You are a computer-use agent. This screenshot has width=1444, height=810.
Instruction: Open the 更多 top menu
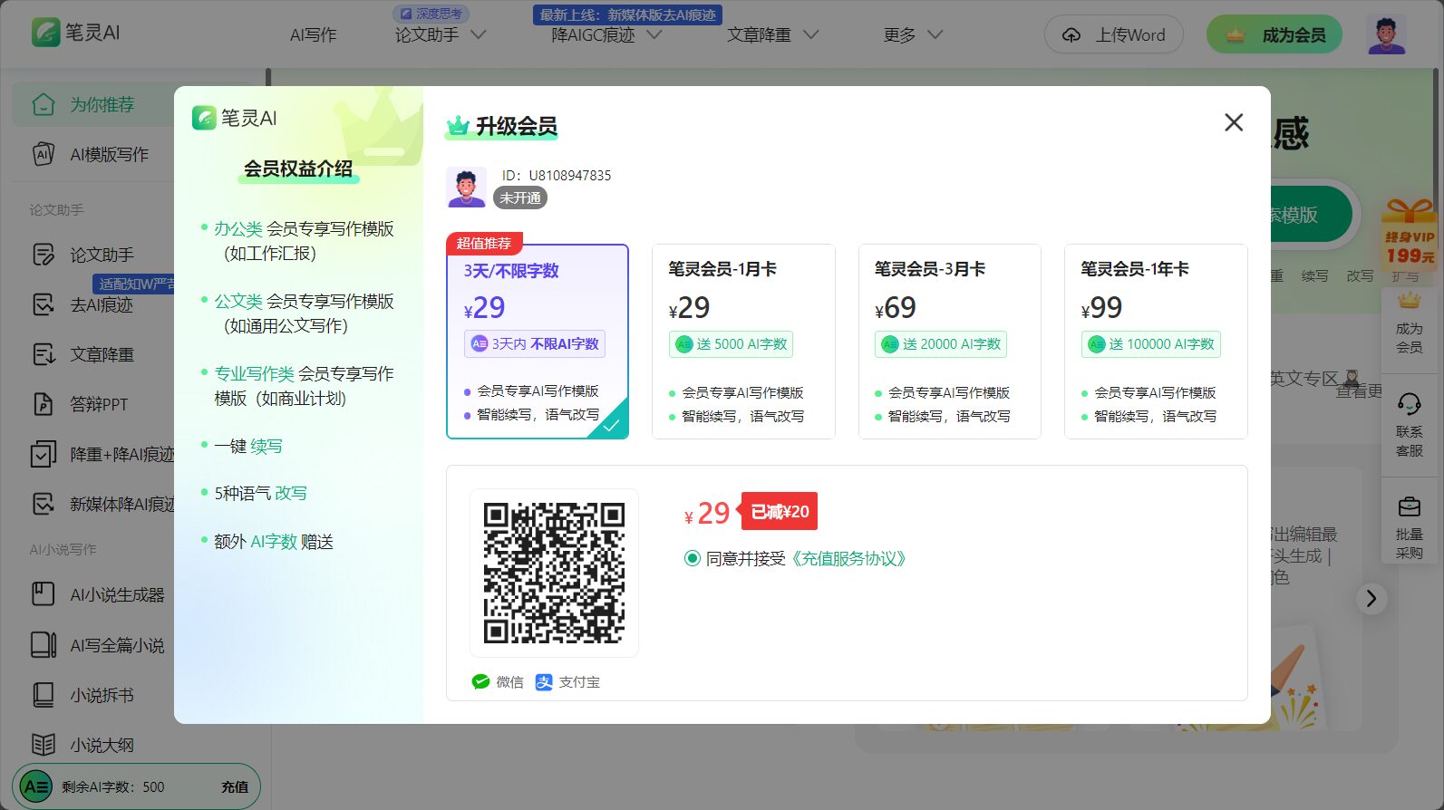pyautogui.click(x=899, y=35)
